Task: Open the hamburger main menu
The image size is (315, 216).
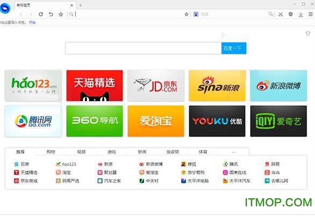Action: click(311, 15)
